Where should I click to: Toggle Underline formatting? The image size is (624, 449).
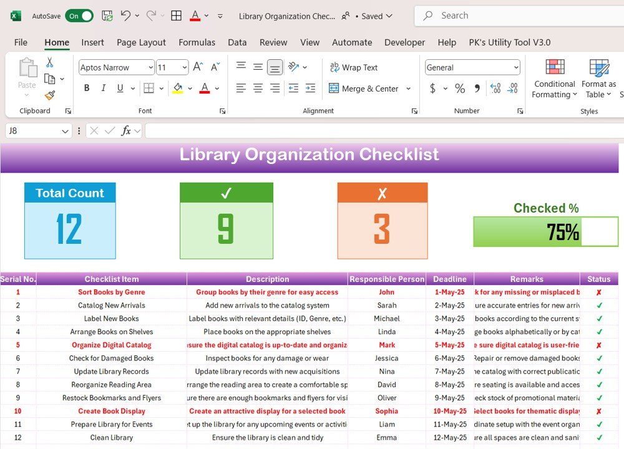pyautogui.click(x=120, y=88)
